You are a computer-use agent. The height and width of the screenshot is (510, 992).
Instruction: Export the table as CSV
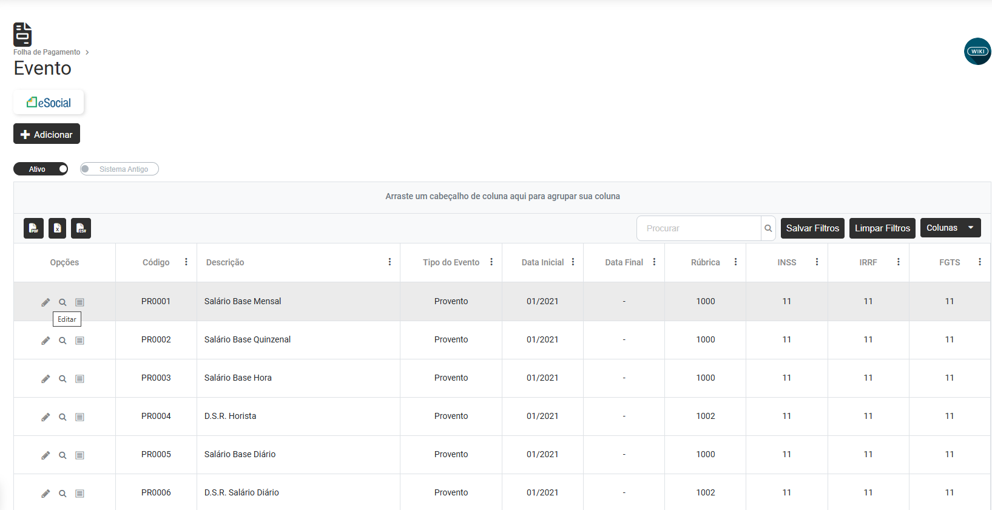[81, 228]
